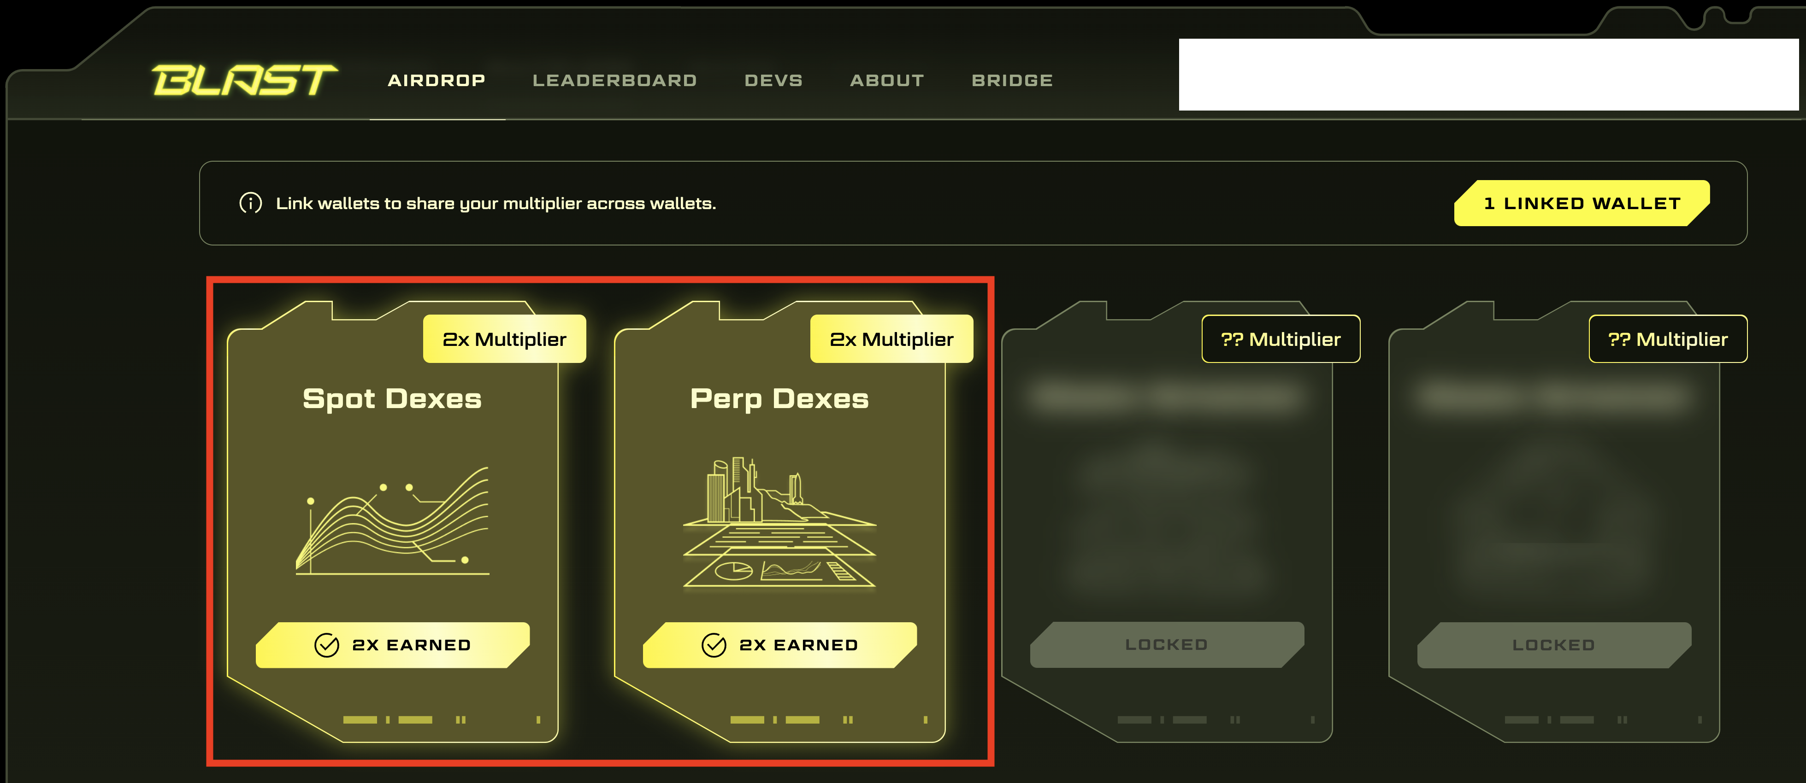Click the checkmark icon on Spot Dexes earned
The height and width of the screenshot is (783, 1806).
(327, 645)
